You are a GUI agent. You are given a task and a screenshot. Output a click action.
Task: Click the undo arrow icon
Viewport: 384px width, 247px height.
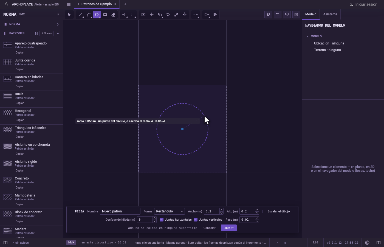pyautogui.click(x=278, y=15)
